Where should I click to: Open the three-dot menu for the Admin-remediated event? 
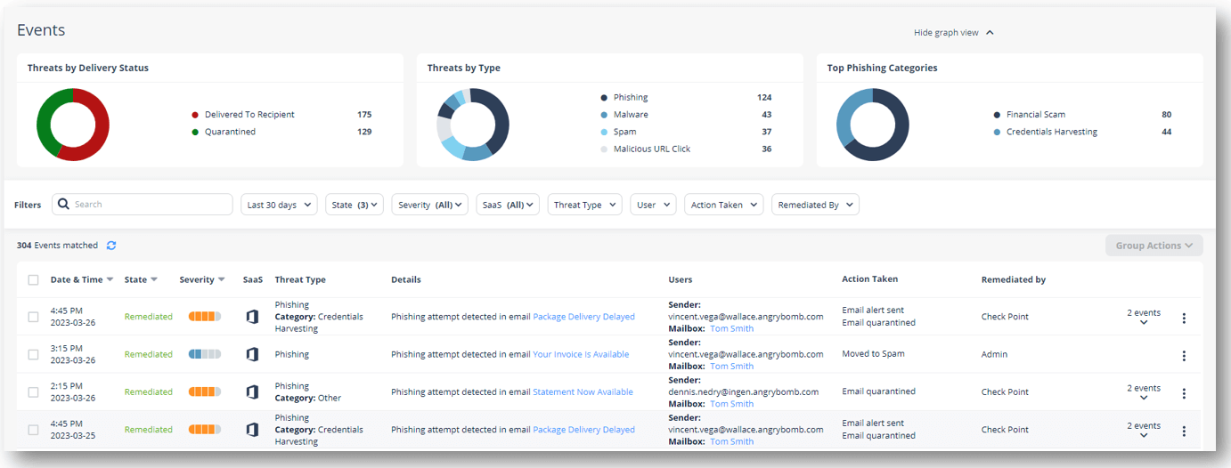coord(1184,356)
